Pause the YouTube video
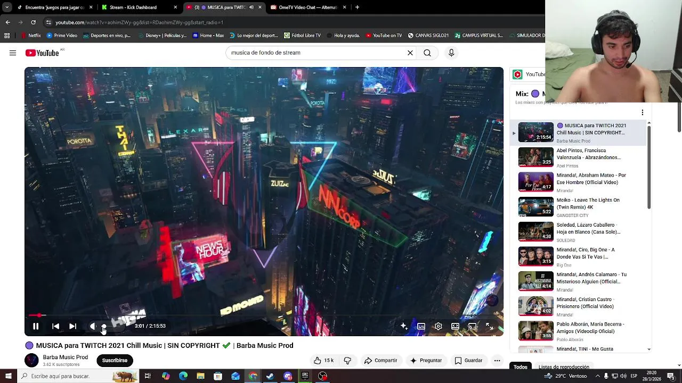The image size is (682, 383). click(x=36, y=326)
